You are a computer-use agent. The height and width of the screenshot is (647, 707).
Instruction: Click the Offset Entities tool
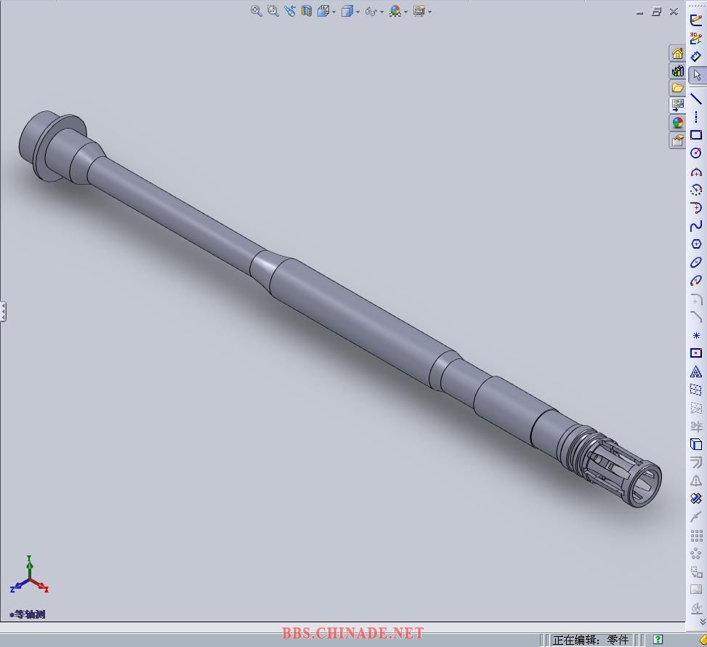(696, 462)
